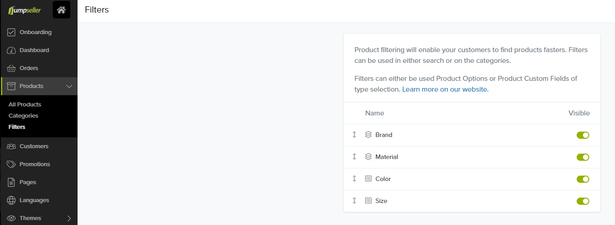This screenshot has height=225, width=615.
Task: Click the Filters page title
Action: tap(97, 9)
